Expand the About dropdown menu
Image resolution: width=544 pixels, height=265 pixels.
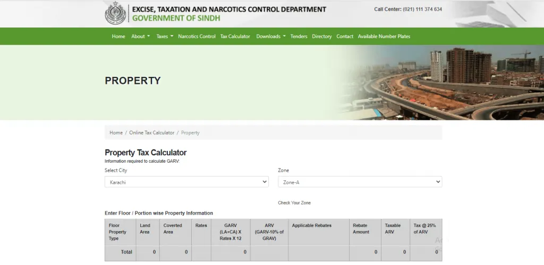point(140,37)
